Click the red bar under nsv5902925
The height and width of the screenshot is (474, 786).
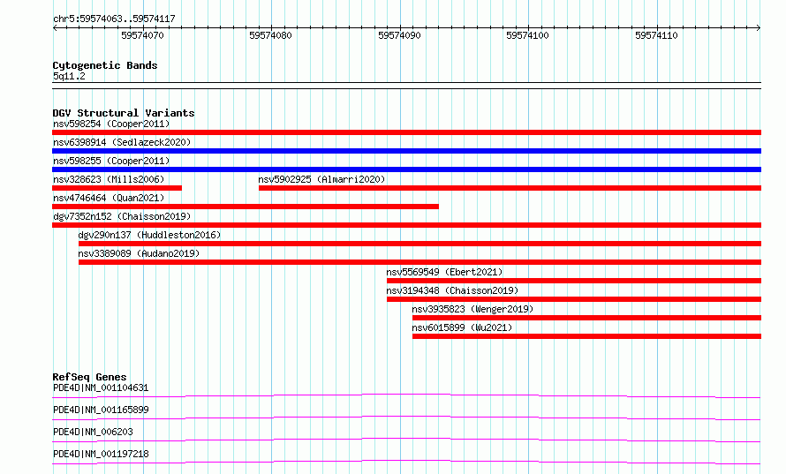pyautogui.click(x=510, y=188)
